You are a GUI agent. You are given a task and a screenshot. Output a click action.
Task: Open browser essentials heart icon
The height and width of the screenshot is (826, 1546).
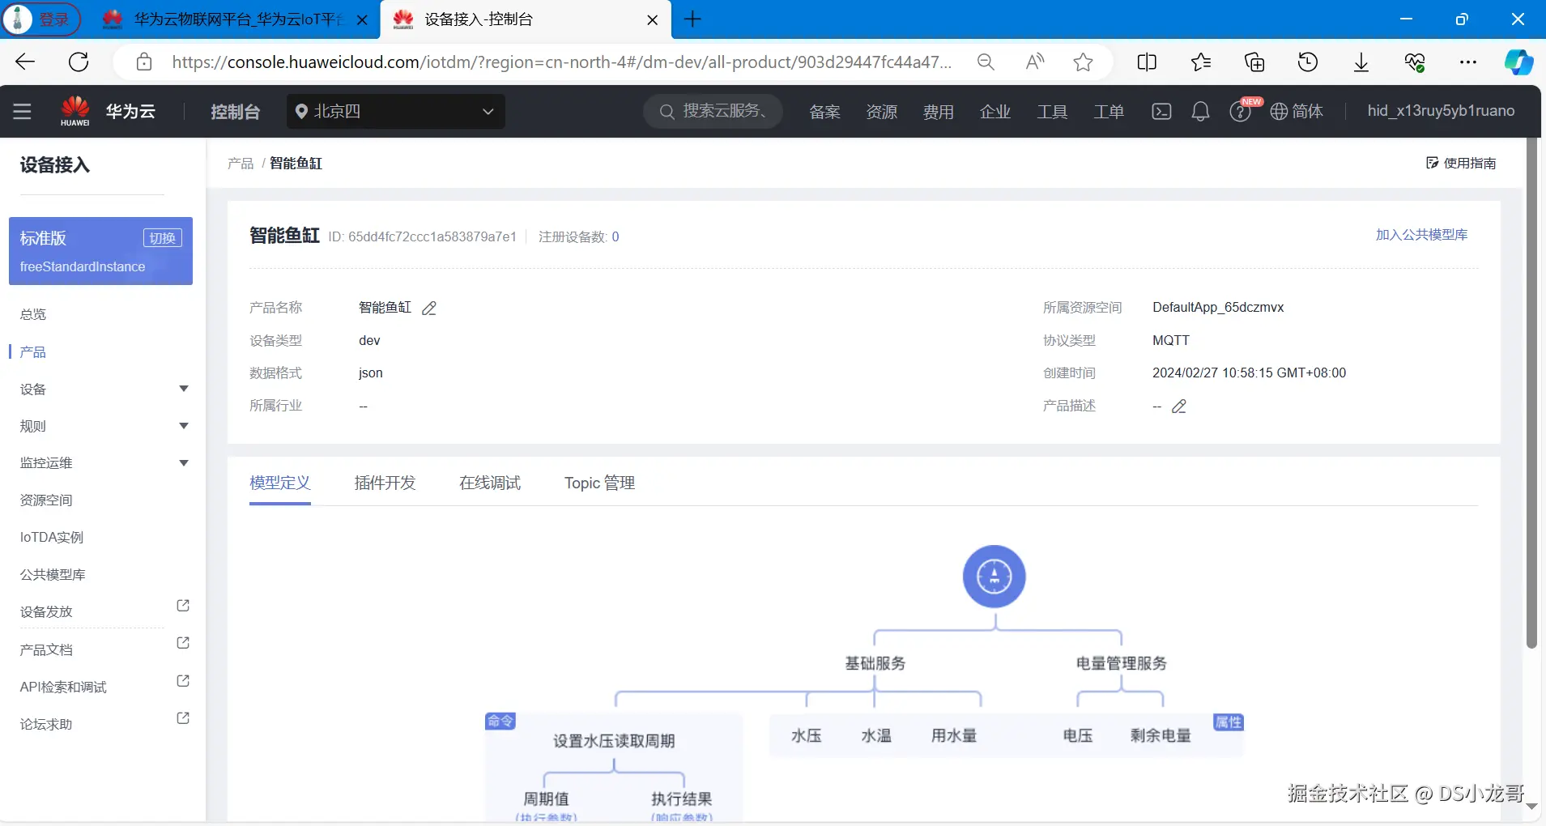(1415, 62)
